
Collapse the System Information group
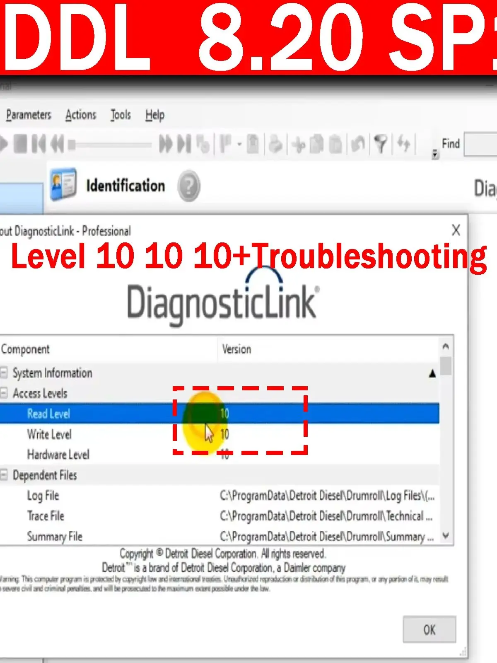4,373
